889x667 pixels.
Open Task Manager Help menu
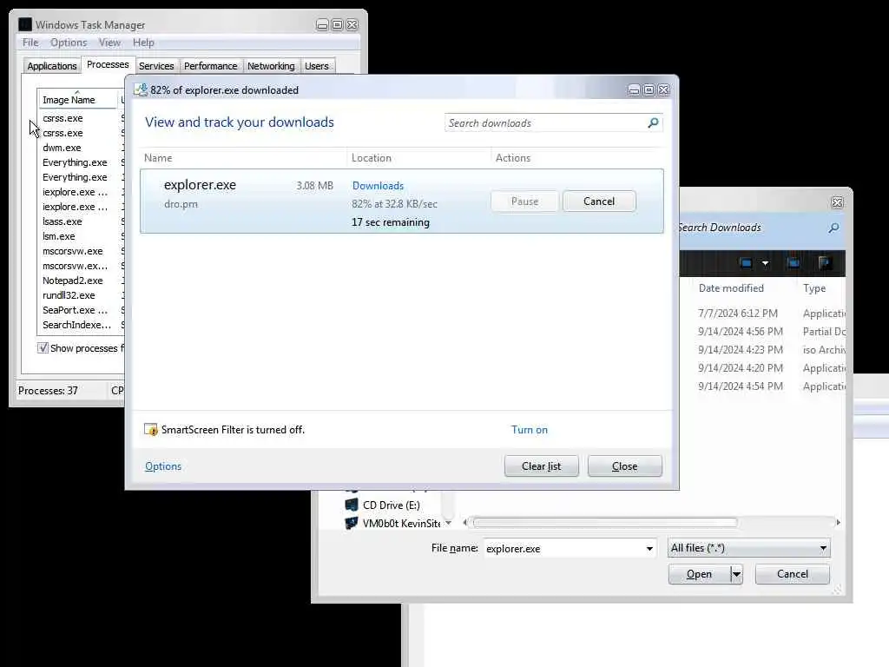coord(143,43)
